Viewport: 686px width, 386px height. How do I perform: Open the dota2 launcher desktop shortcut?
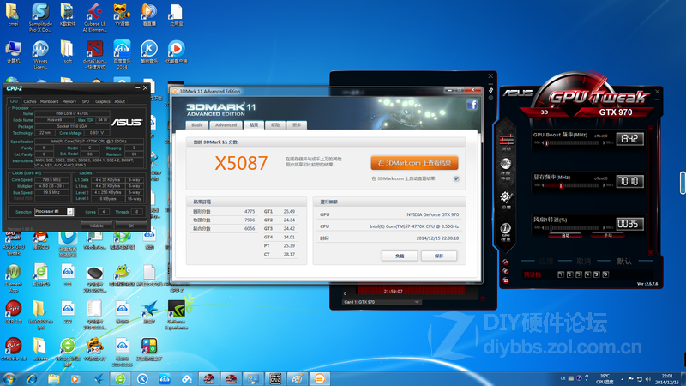(x=94, y=55)
